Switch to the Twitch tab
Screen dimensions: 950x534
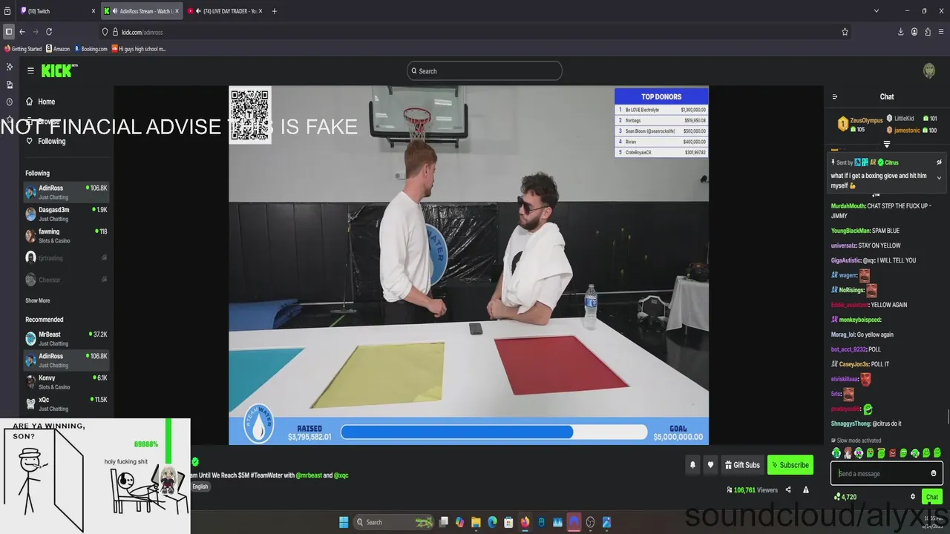click(x=58, y=11)
